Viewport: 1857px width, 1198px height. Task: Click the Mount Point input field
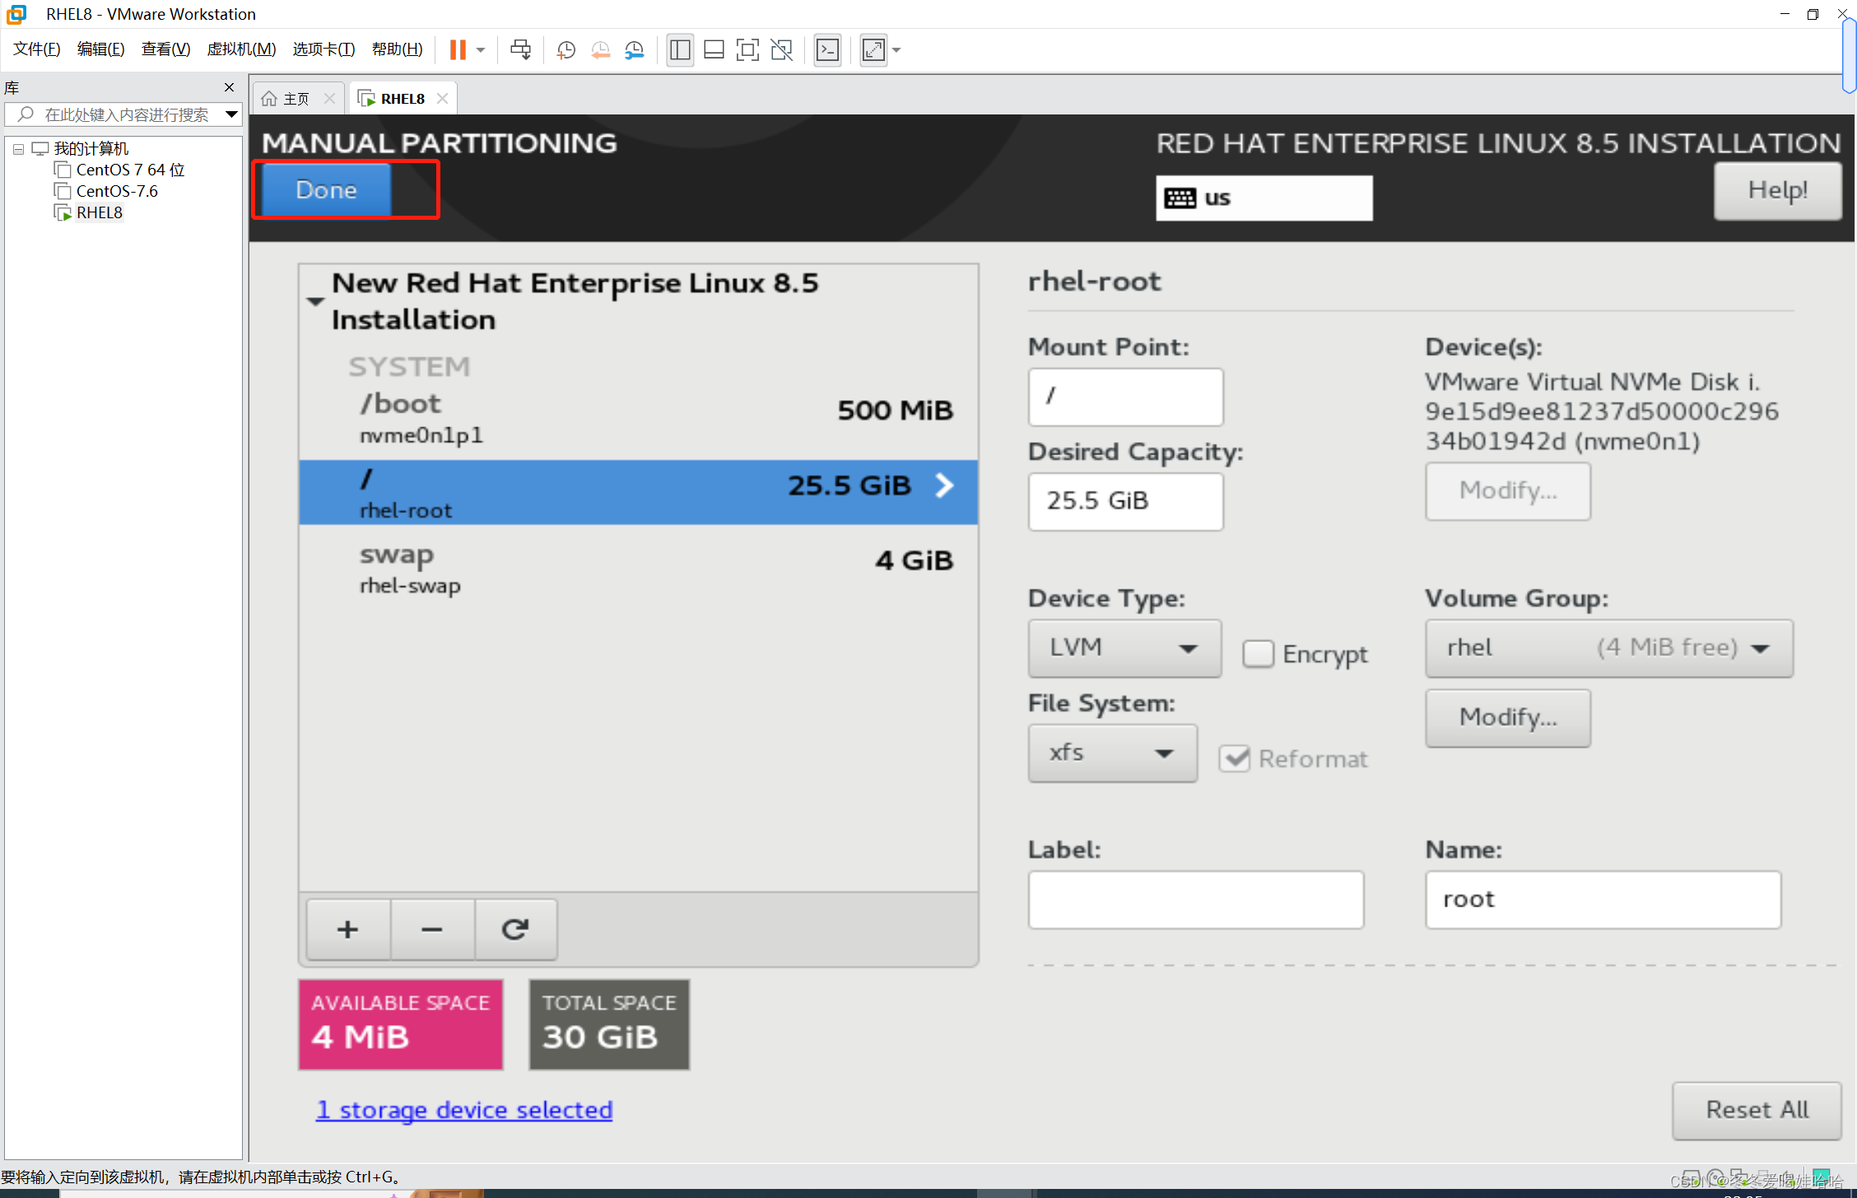[x=1125, y=396]
